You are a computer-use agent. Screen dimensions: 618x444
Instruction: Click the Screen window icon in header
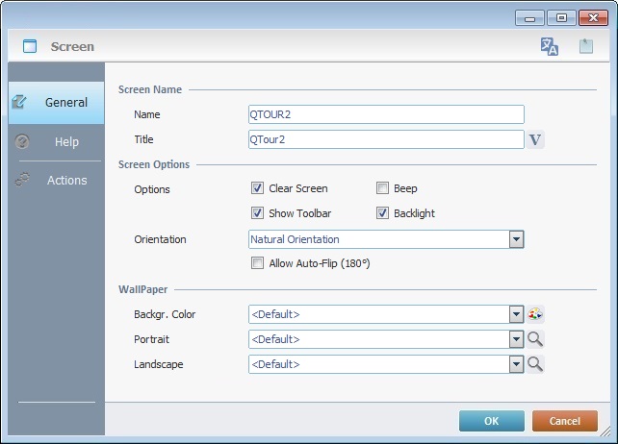pyautogui.click(x=30, y=46)
